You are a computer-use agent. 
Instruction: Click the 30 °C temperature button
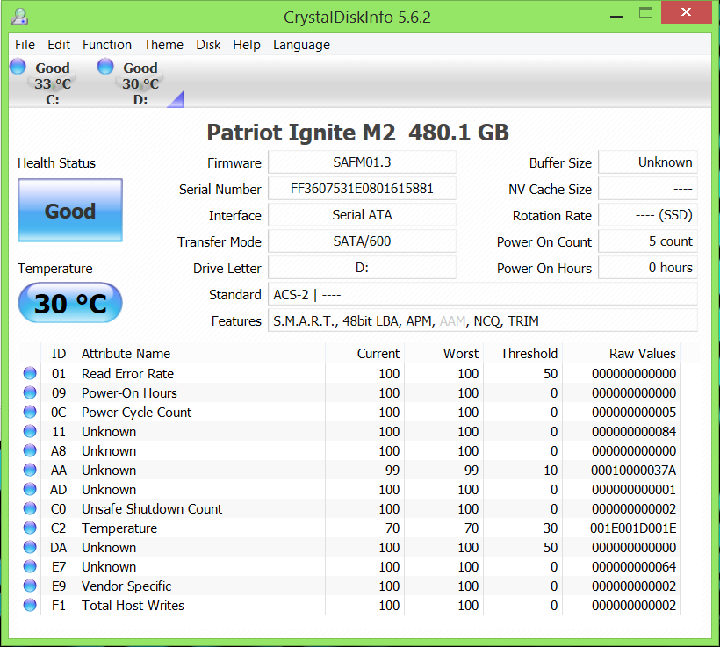[x=70, y=304]
